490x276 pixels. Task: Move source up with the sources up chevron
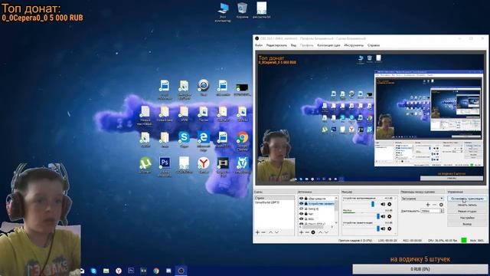pyautogui.click(x=320, y=232)
